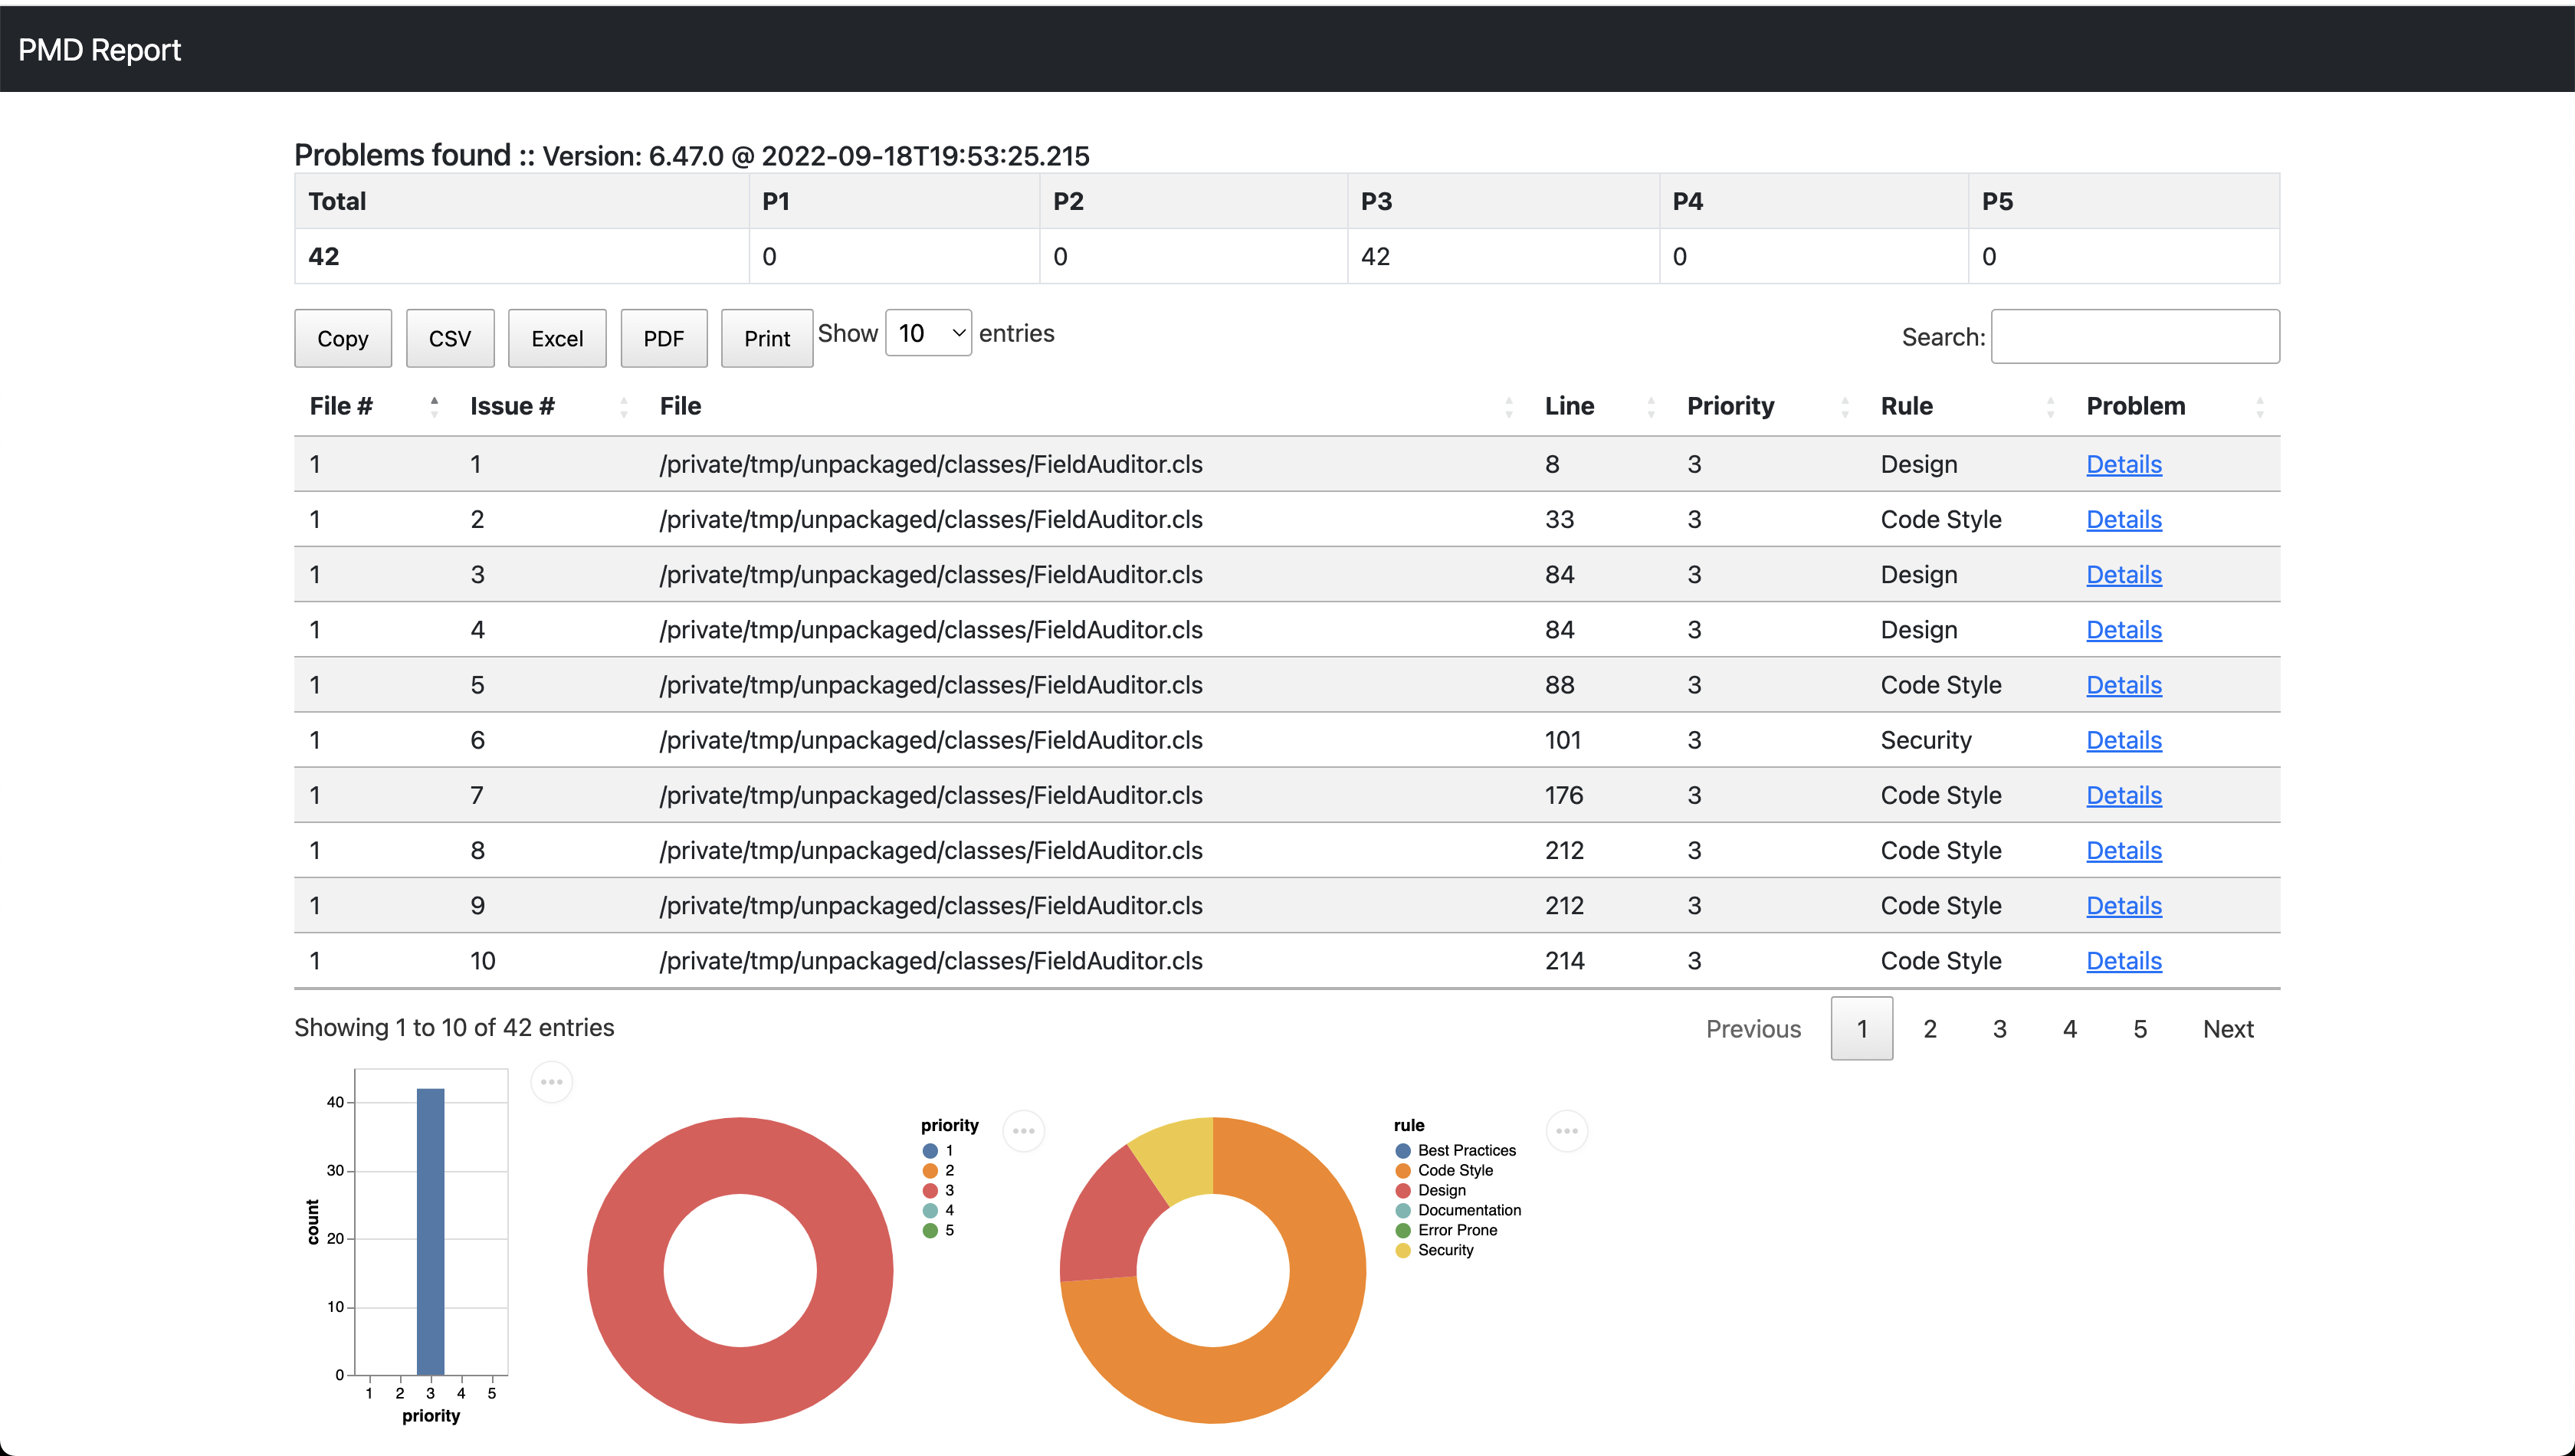The image size is (2575, 1456).
Task: Export table with CSV button
Action: pyautogui.click(x=449, y=339)
